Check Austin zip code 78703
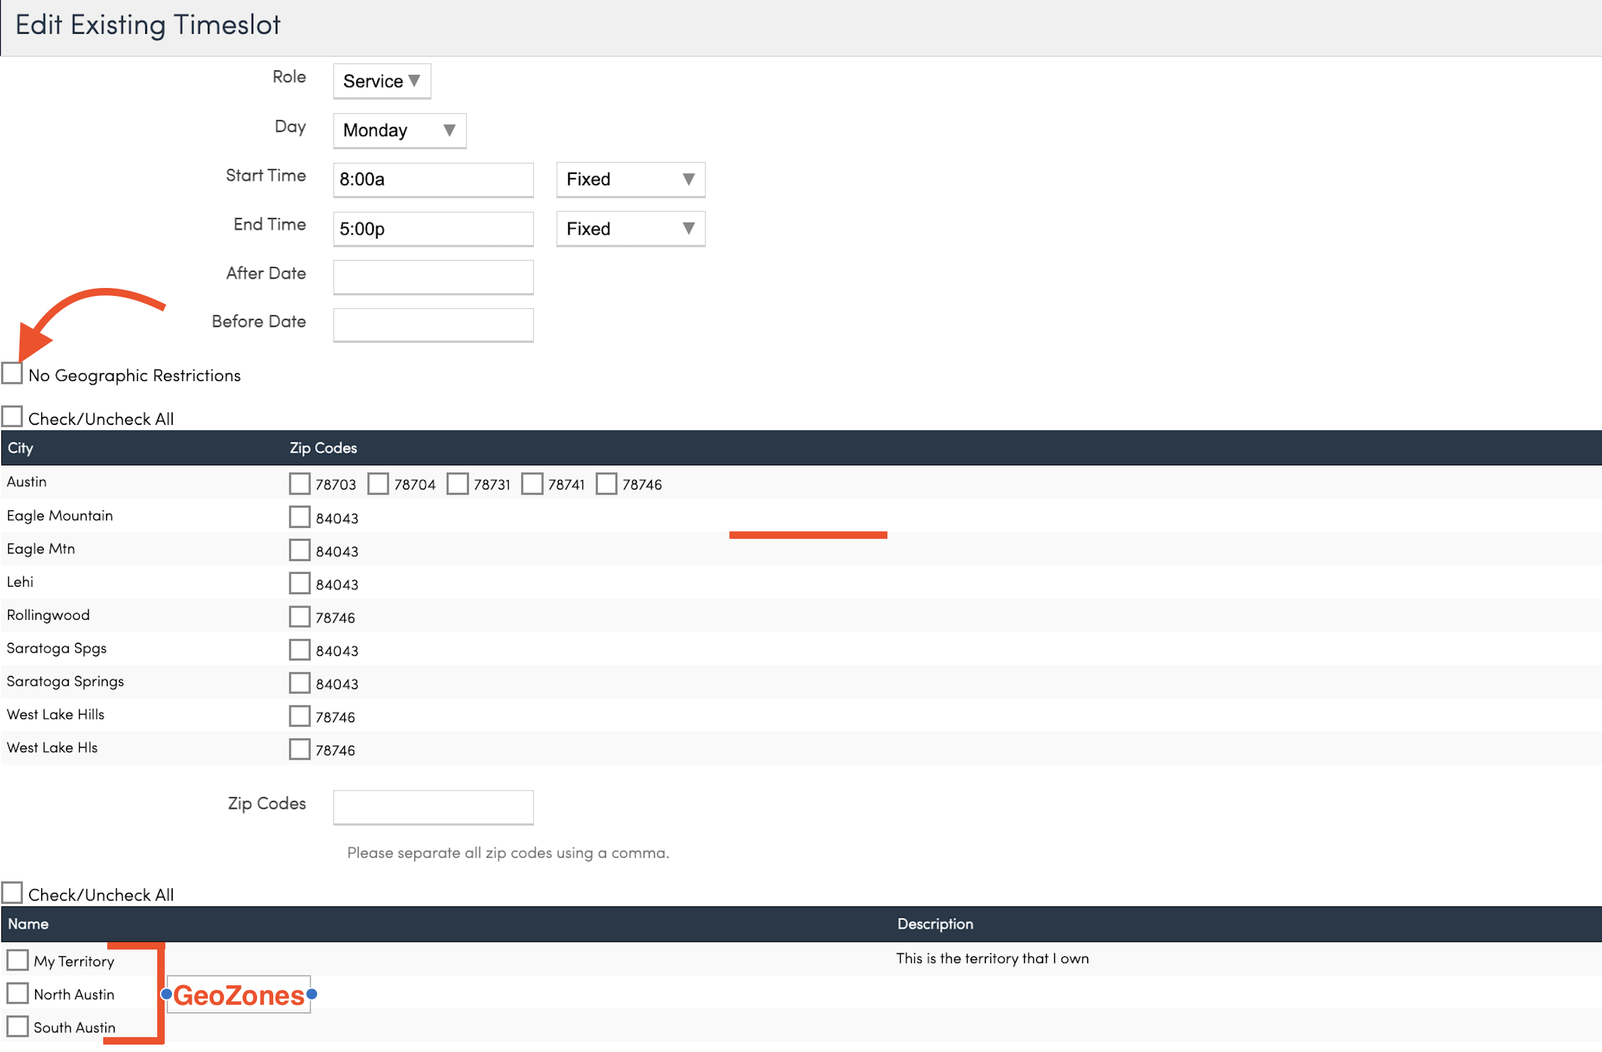Viewport: 1602px width, 1052px height. point(299,484)
